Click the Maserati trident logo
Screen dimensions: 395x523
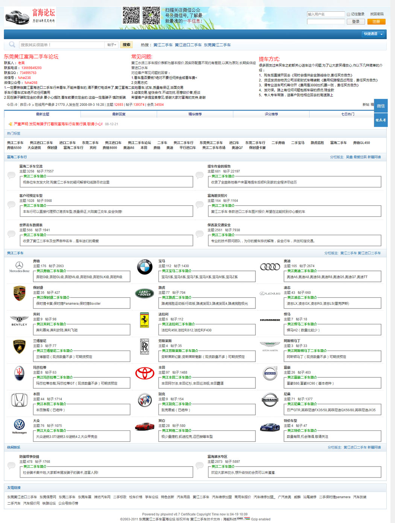coord(19,373)
